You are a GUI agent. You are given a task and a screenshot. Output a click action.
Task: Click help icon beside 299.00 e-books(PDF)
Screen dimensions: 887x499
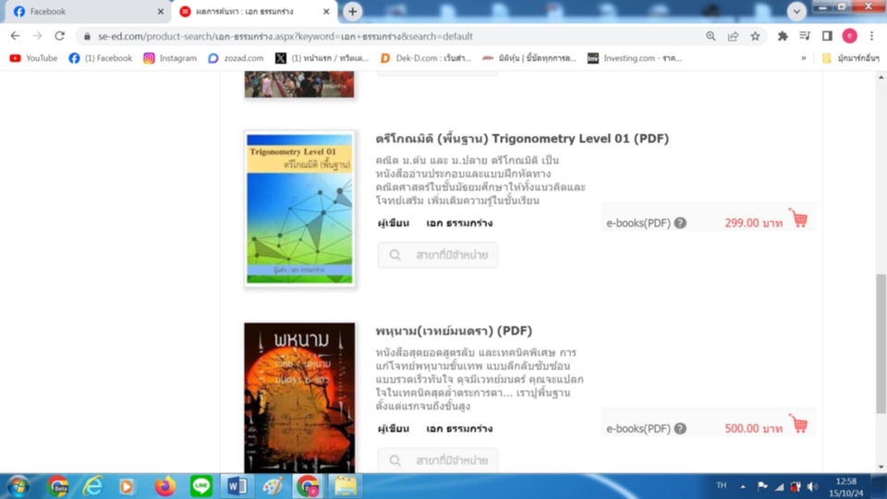pos(680,223)
